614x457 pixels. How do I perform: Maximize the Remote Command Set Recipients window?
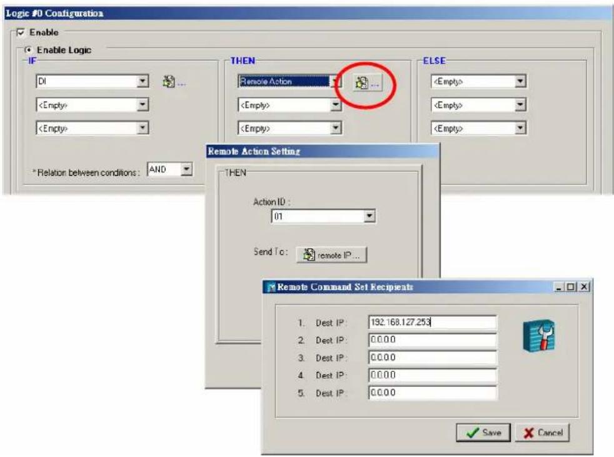click(x=571, y=287)
